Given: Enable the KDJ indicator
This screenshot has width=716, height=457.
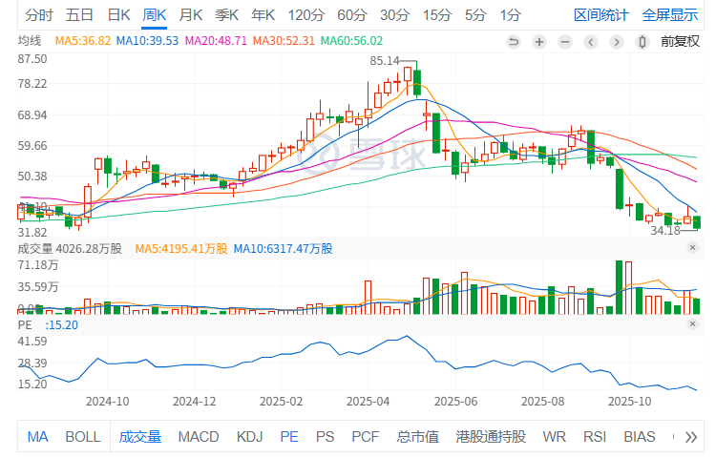Looking at the screenshot, I should click(x=249, y=437).
